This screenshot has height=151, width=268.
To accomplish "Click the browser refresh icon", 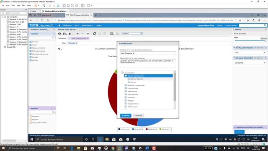I will click(x=42, y=21).
